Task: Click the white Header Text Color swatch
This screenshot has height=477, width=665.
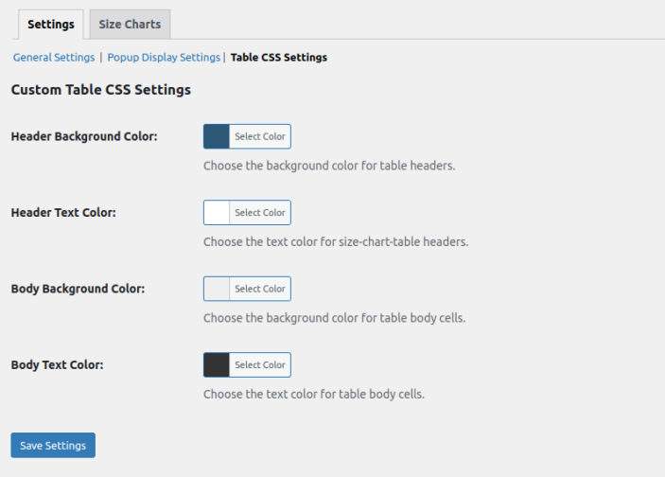Action: click(217, 213)
